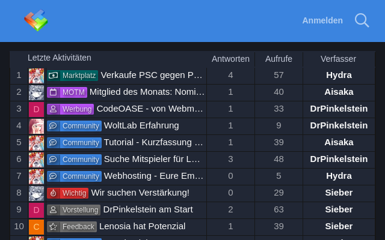Click the Feedback star badge
Image resolution: width=385 pixels, height=240 pixels.
tap(72, 227)
